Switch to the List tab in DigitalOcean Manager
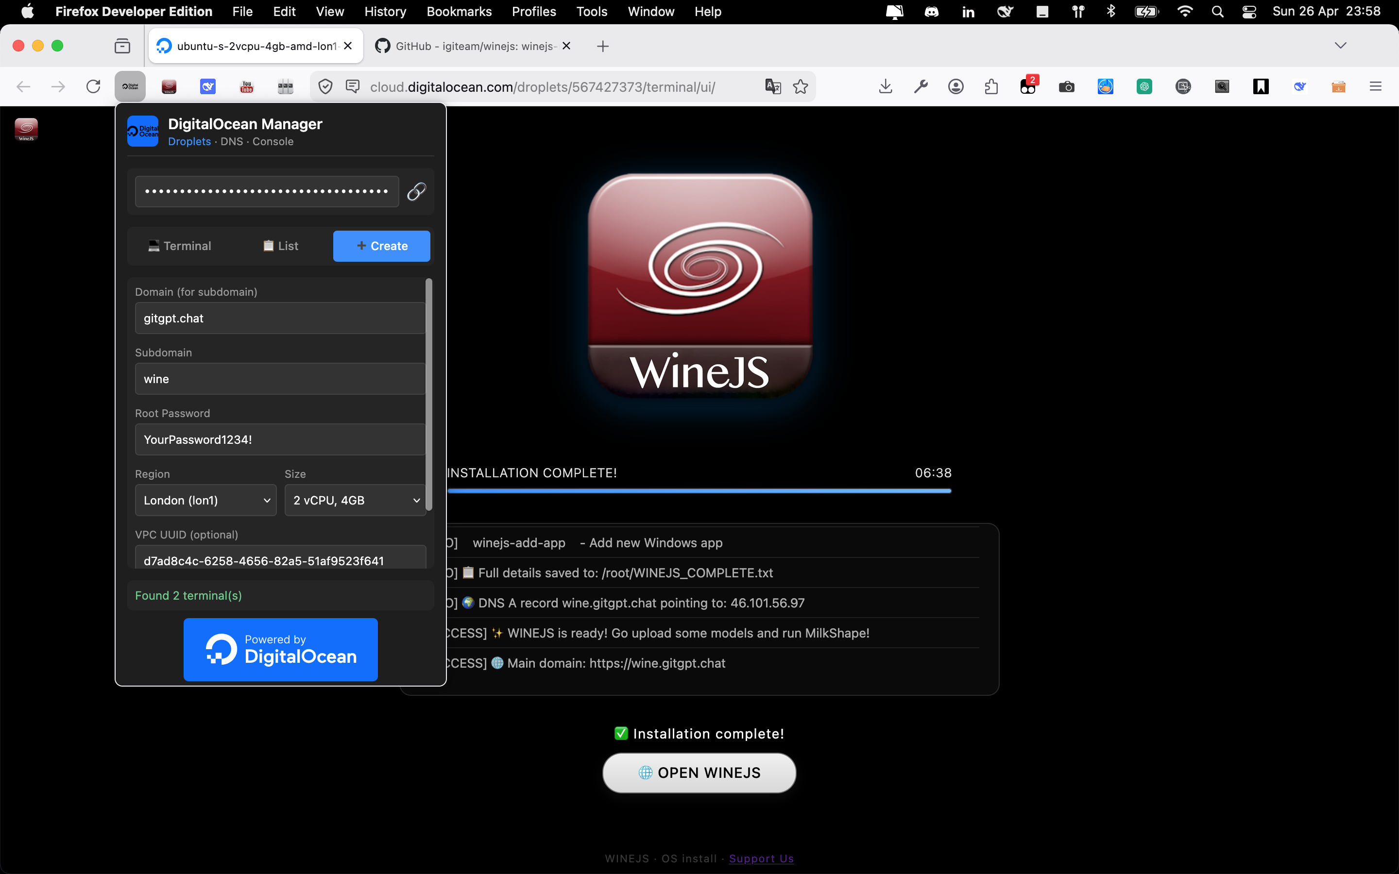 [281, 246]
